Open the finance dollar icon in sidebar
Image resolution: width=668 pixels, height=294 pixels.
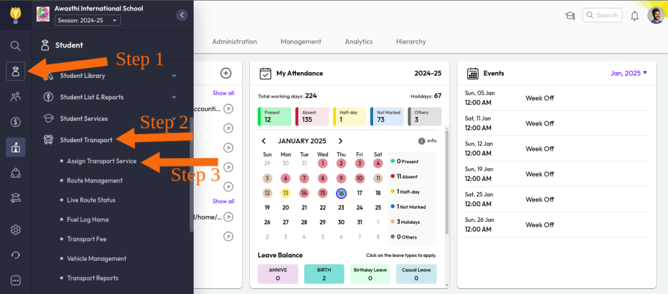click(16, 122)
